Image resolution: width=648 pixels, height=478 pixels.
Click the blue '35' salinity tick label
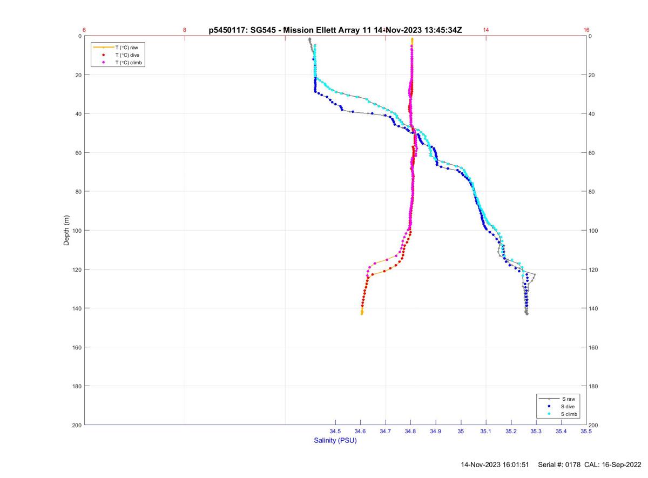click(x=461, y=431)
